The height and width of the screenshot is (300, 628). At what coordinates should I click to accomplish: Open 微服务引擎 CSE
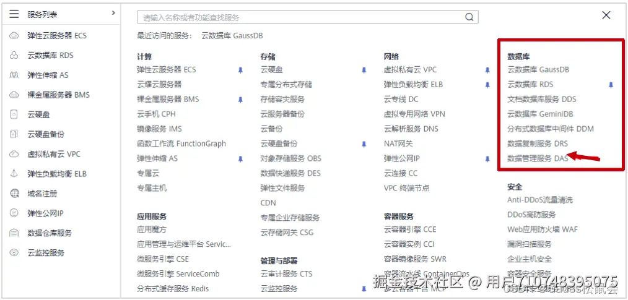click(163, 259)
